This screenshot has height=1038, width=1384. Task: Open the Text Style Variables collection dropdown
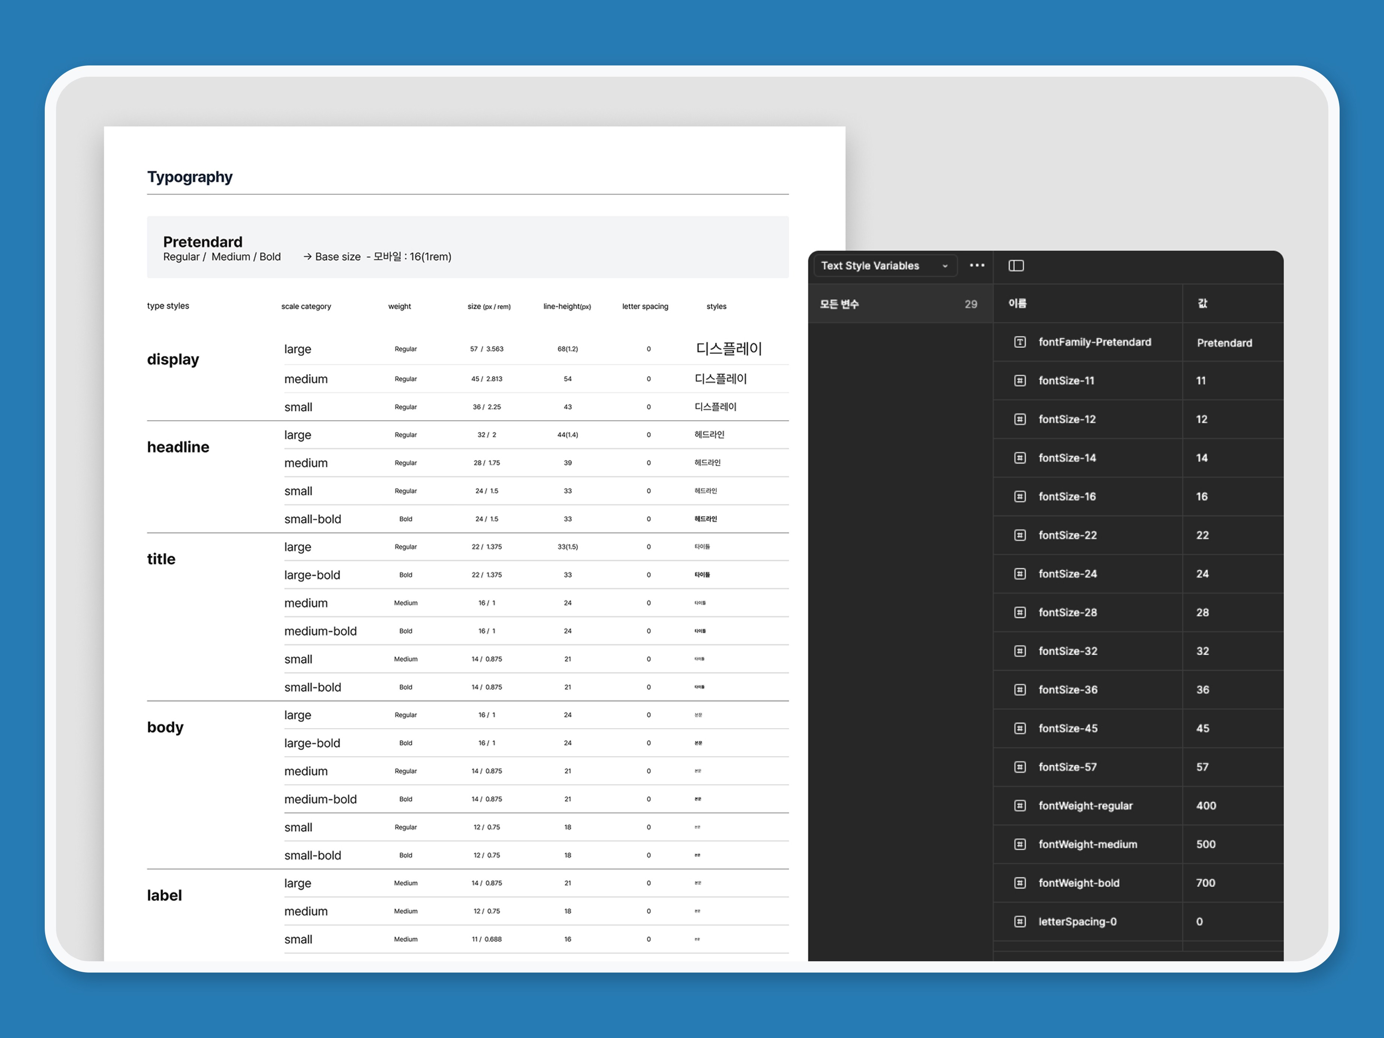[885, 266]
